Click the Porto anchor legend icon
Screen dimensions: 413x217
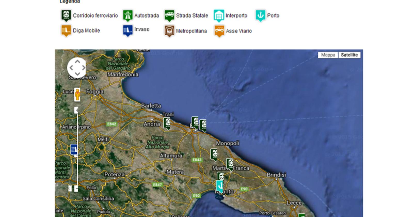pos(260,16)
